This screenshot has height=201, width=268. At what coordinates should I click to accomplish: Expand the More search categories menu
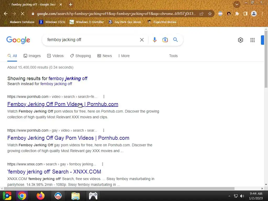(124, 56)
